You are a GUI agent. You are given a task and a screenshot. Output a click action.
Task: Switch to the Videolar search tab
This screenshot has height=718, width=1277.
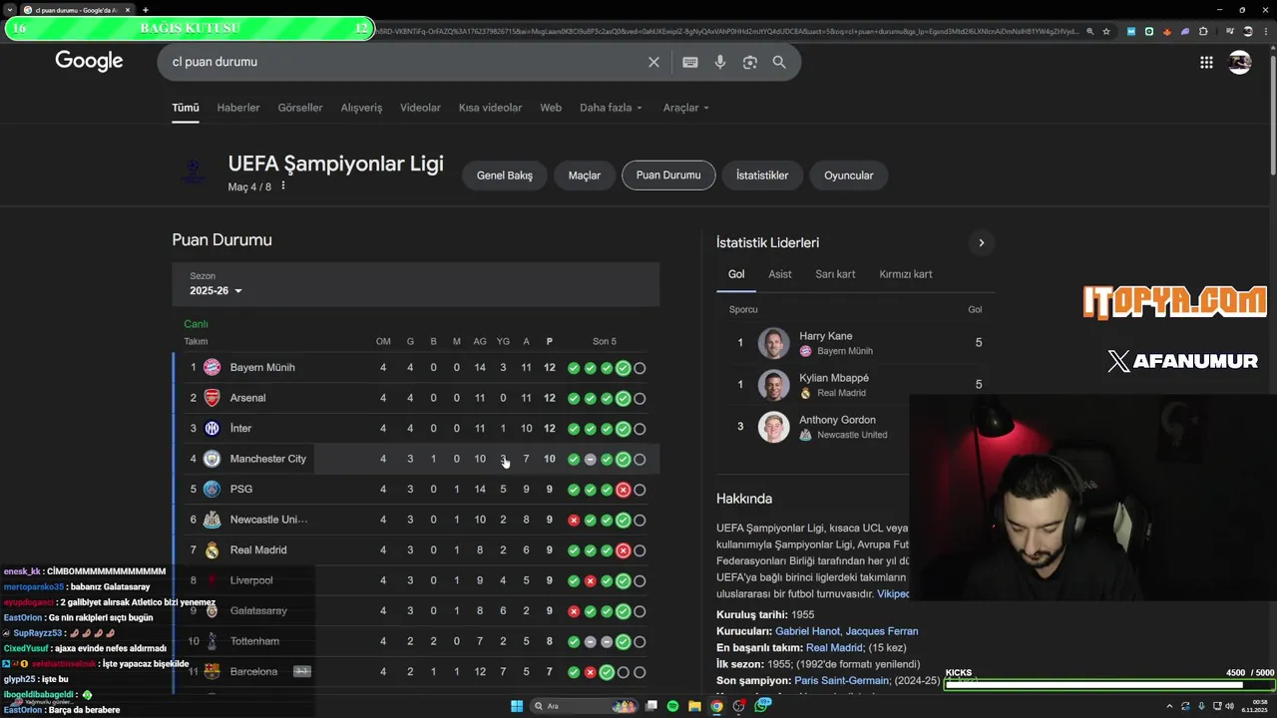420,108
